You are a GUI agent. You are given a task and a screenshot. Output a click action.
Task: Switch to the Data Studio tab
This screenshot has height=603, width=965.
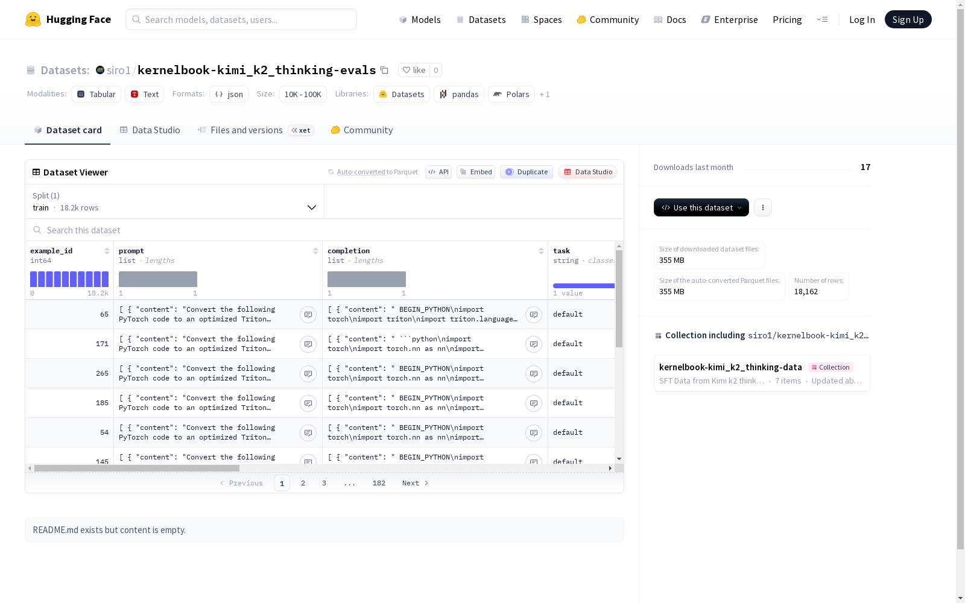[x=150, y=130]
